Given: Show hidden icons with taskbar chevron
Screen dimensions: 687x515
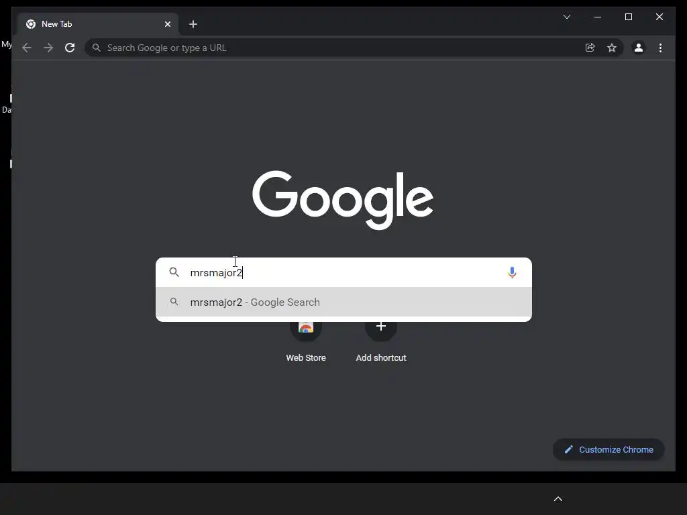Looking at the screenshot, I should pos(558,499).
